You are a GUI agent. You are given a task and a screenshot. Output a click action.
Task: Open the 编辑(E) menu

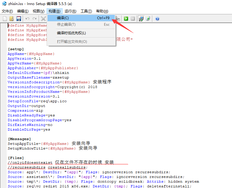[x=23, y=11]
